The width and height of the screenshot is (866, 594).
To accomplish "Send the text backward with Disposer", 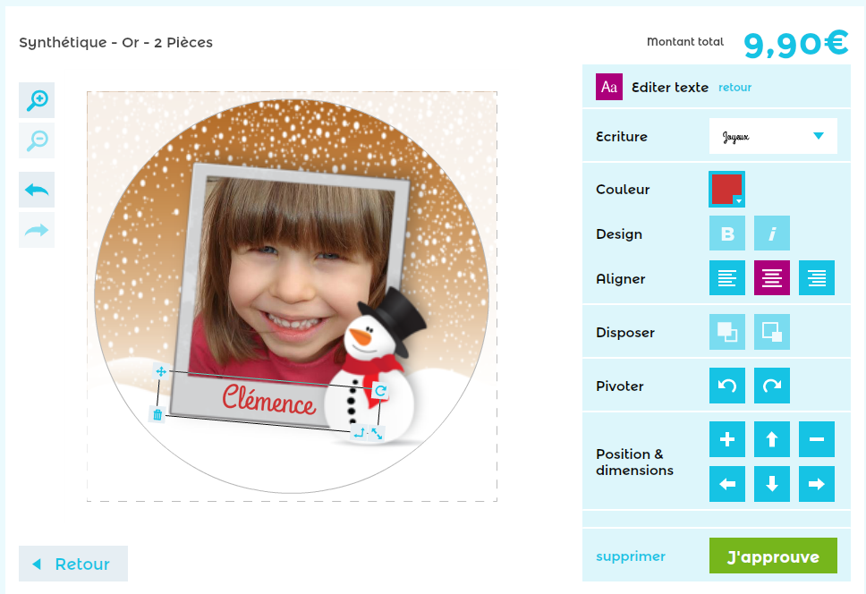I will (x=771, y=332).
